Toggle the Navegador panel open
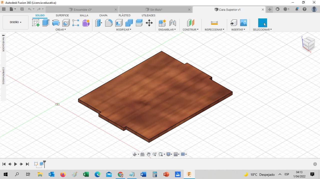 point(3,43)
